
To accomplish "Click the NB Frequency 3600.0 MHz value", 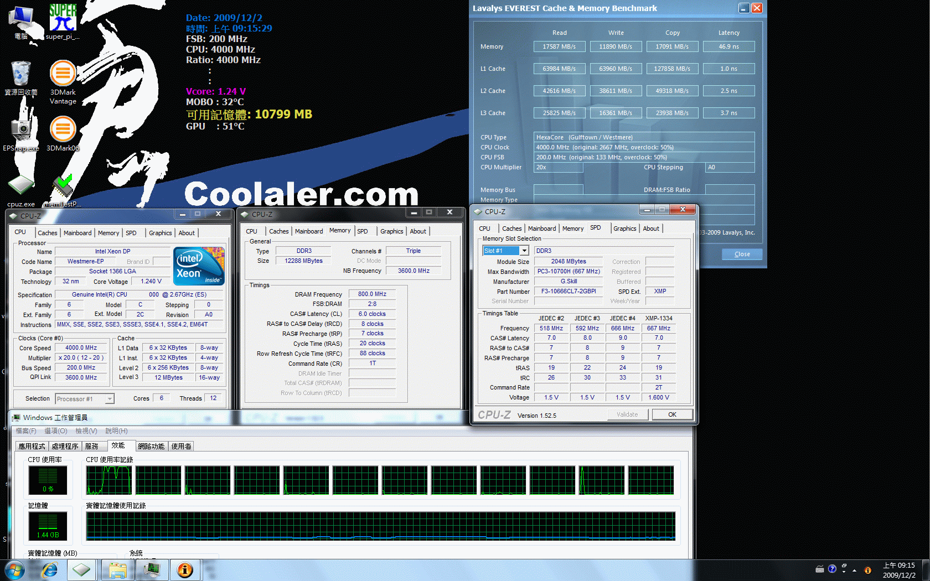I will 414,271.
